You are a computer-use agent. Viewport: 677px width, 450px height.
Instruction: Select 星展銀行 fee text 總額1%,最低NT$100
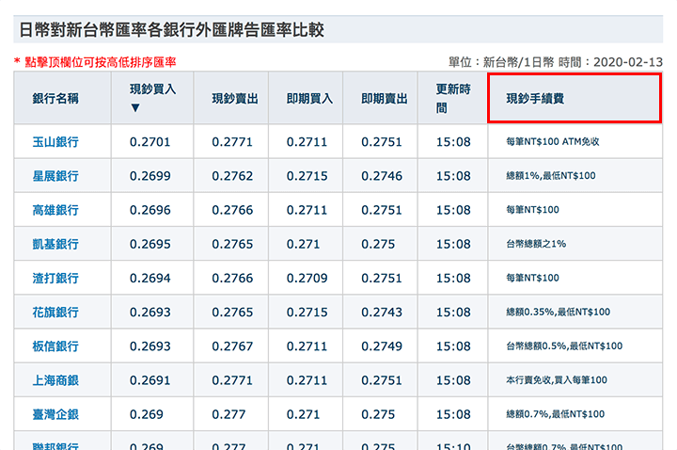click(551, 175)
